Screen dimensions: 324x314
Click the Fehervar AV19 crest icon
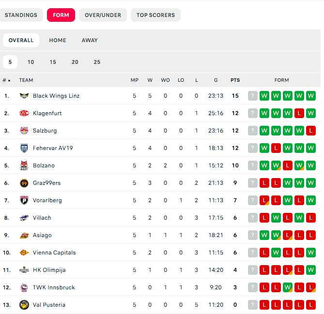tap(24, 148)
